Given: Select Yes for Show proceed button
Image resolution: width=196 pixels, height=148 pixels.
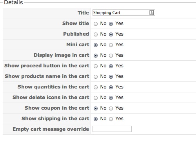Looking at the screenshot, I should (x=111, y=66).
